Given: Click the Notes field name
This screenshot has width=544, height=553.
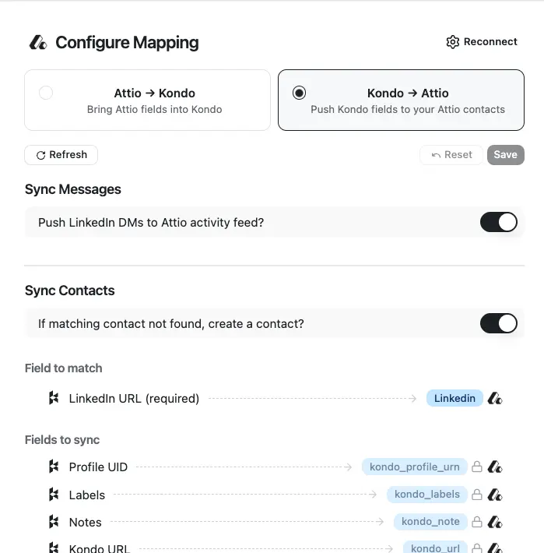Looking at the screenshot, I should pos(86,523).
